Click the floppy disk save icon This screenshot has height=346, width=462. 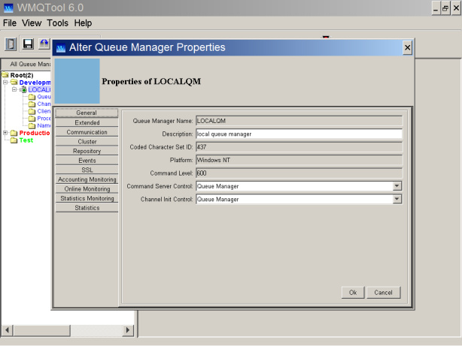click(28, 44)
